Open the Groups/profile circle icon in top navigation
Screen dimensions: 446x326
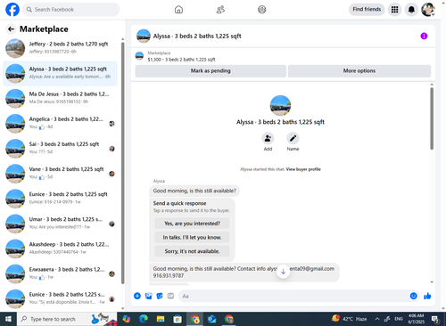tap(262, 10)
